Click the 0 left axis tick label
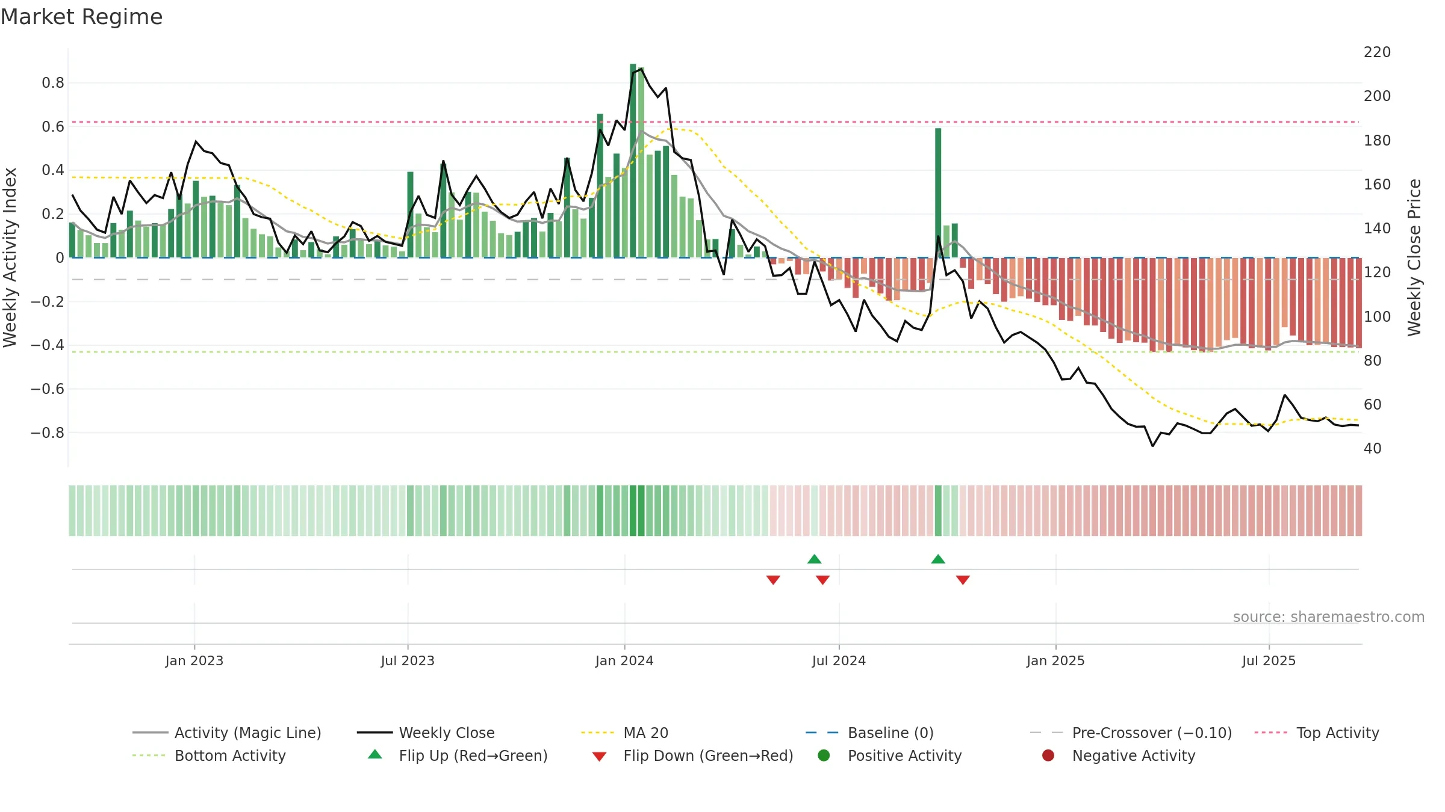 [60, 257]
